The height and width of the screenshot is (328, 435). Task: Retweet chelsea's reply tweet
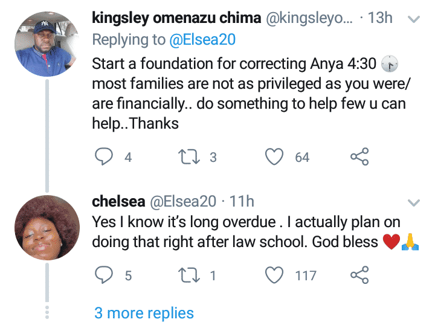[190, 275]
